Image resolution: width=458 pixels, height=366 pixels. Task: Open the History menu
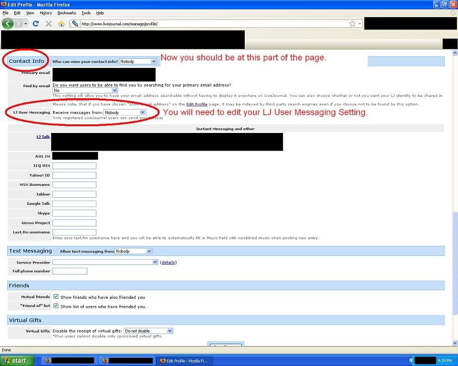[x=46, y=13]
